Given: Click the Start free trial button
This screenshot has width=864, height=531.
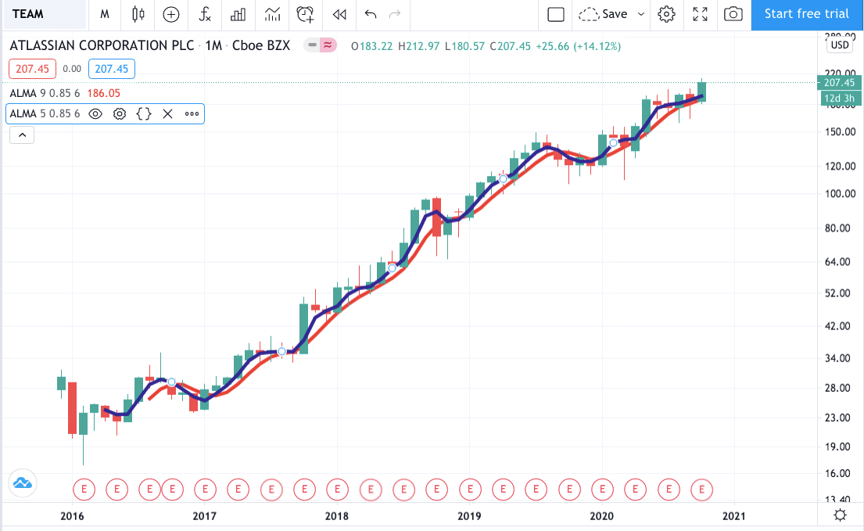Looking at the screenshot, I should tap(807, 14).
